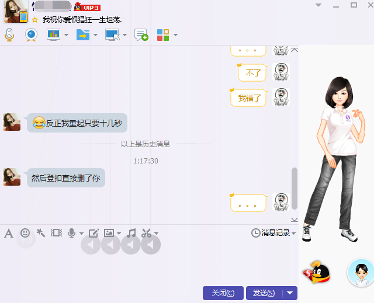
Task: Send a window shake nudge icon
Action: click(x=56, y=233)
